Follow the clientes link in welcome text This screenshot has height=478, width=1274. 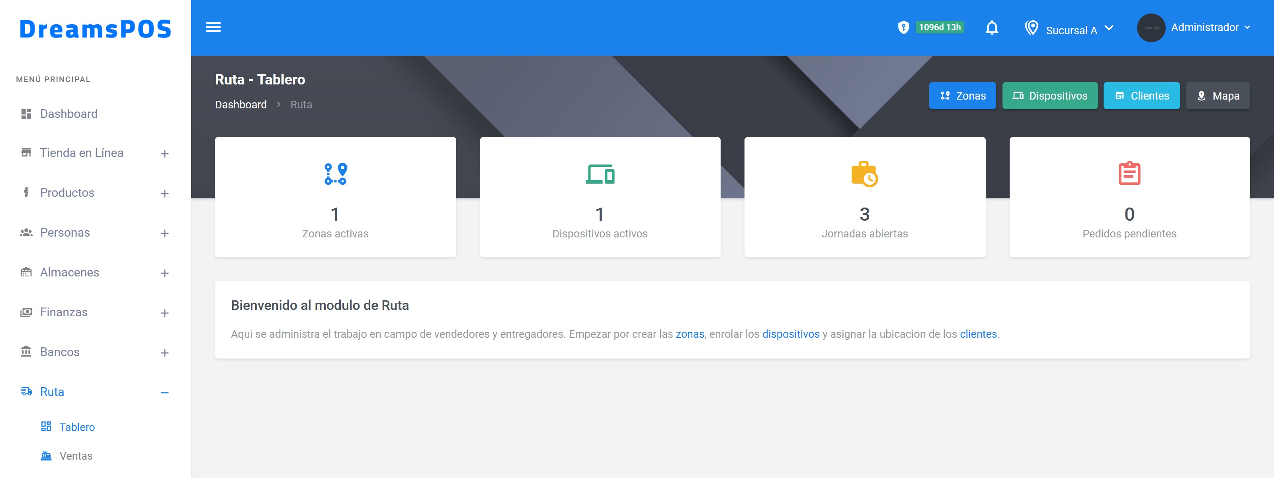978,334
